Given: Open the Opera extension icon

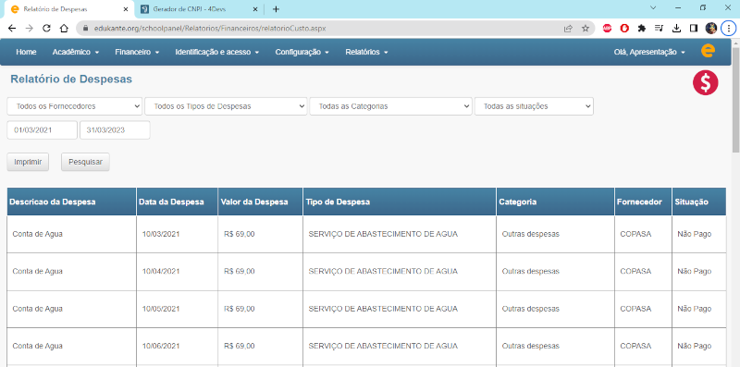Looking at the screenshot, I should click(624, 29).
